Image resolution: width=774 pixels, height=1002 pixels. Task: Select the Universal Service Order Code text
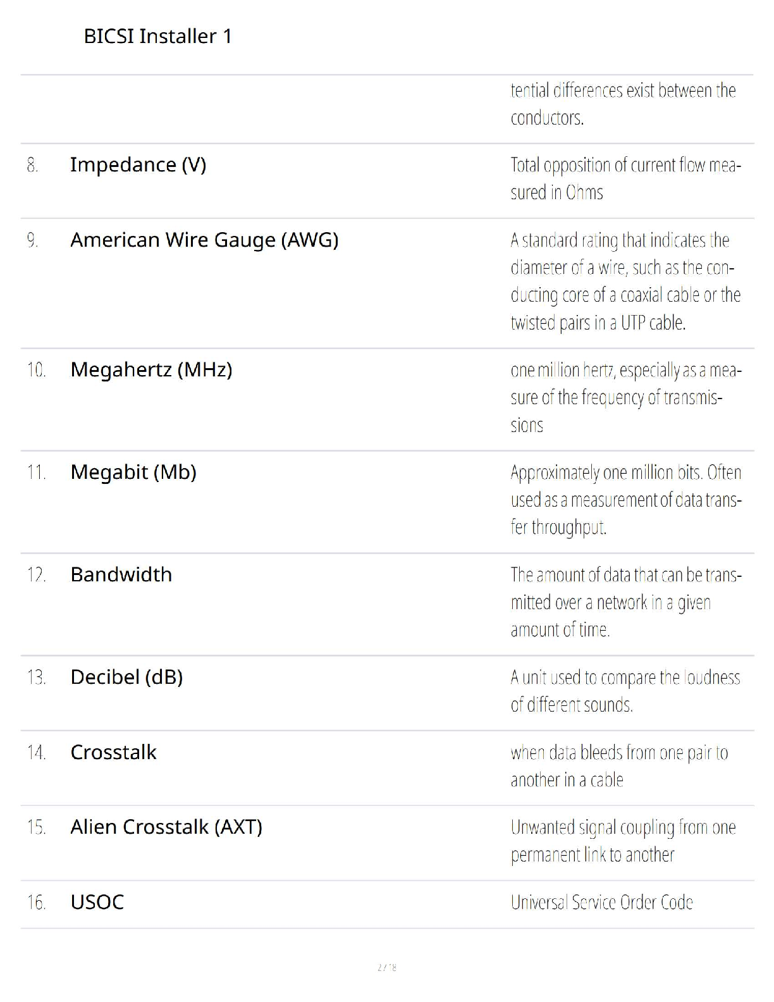(x=601, y=902)
